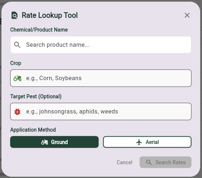The width and height of the screenshot is (202, 178).
Task: Focus the Target Pest input field
Action: tap(101, 111)
